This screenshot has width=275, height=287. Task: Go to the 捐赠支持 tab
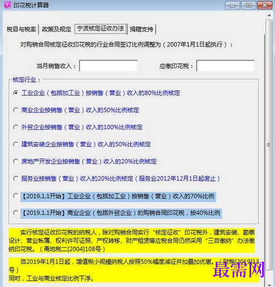tap(142, 29)
